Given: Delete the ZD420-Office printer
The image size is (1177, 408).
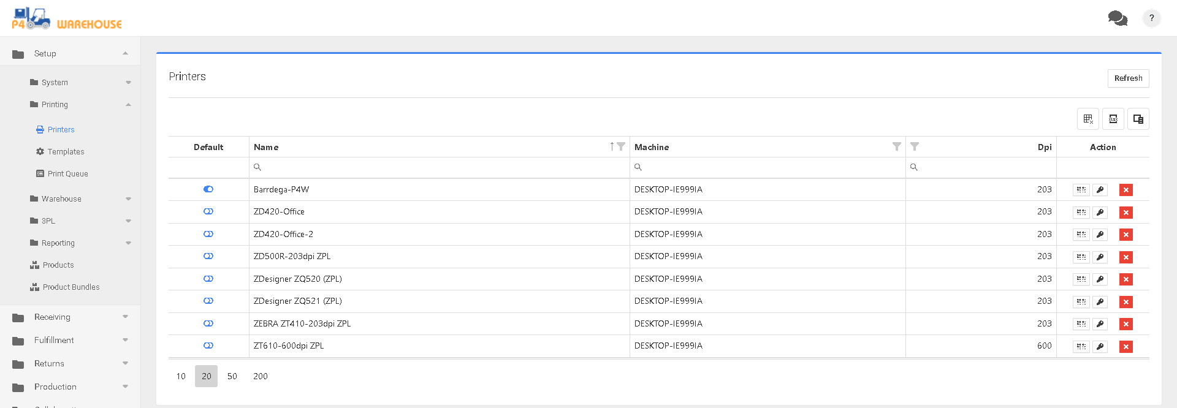Looking at the screenshot, I should (x=1126, y=213).
